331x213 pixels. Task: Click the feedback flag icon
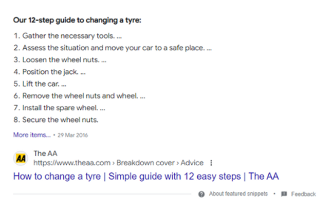[284, 194]
